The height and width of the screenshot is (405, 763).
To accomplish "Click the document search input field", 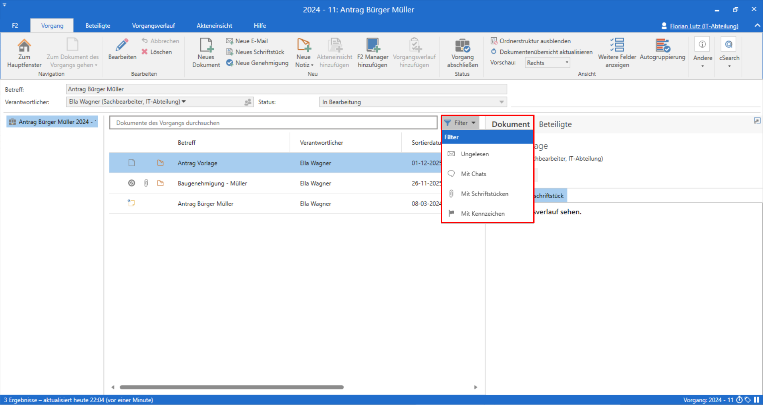I will coord(273,123).
